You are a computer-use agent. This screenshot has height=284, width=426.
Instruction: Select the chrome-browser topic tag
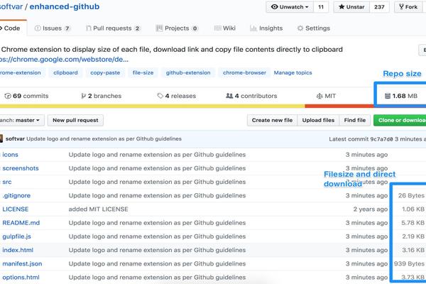click(244, 73)
